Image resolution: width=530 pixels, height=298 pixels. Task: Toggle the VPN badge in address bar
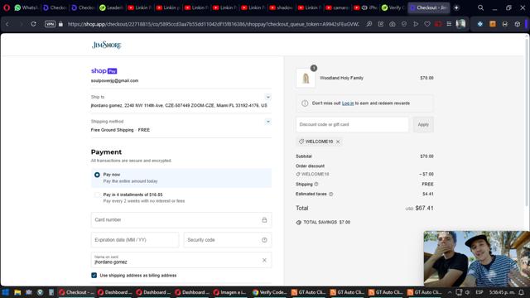pyautogui.click(x=50, y=24)
